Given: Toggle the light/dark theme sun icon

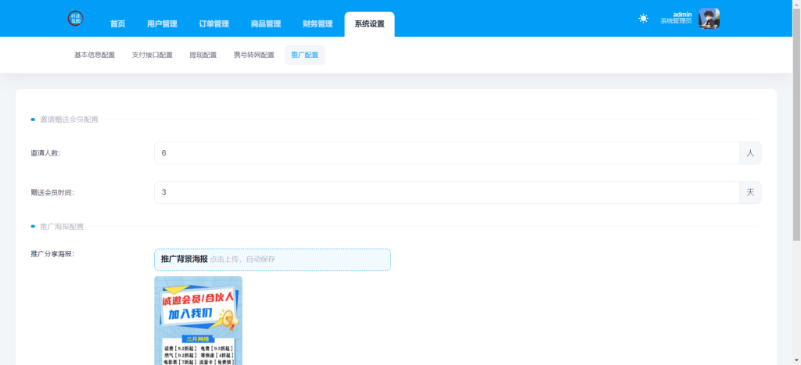Looking at the screenshot, I should 643,19.
